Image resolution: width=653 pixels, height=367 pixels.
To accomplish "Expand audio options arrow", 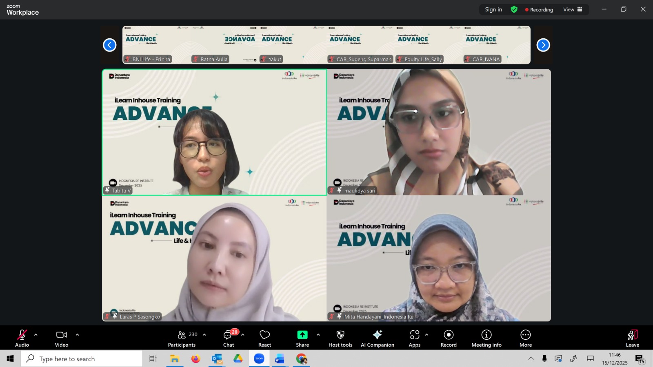I will (x=36, y=335).
